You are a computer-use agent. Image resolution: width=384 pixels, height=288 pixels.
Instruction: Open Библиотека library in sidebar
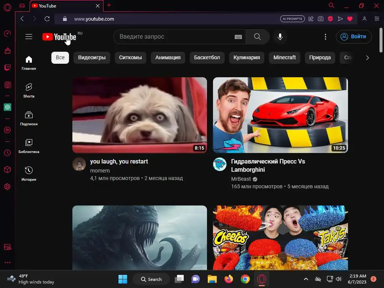pos(29,146)
